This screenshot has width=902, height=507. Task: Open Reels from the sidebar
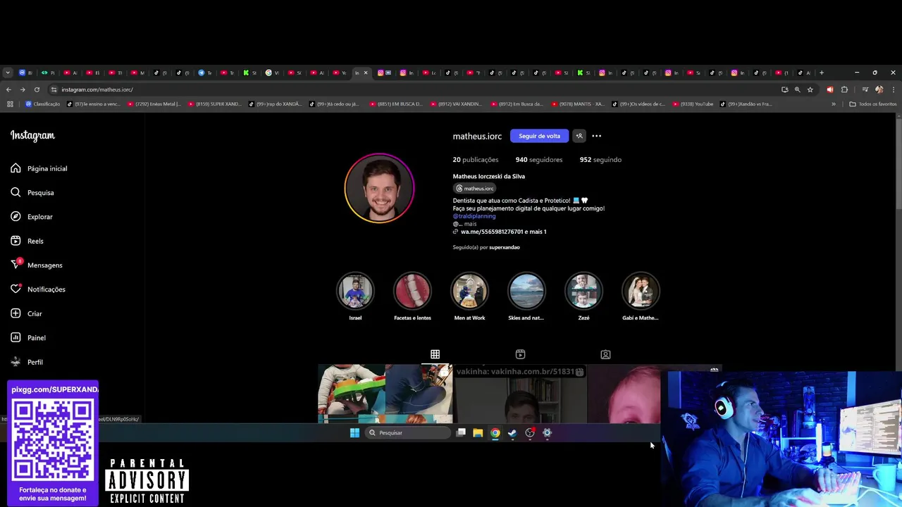(x=27, y=241)
